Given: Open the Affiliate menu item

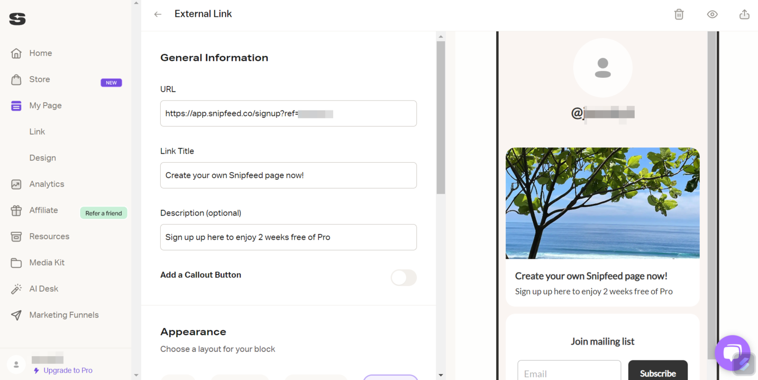Looking at the screenshot, I should 43,210.
